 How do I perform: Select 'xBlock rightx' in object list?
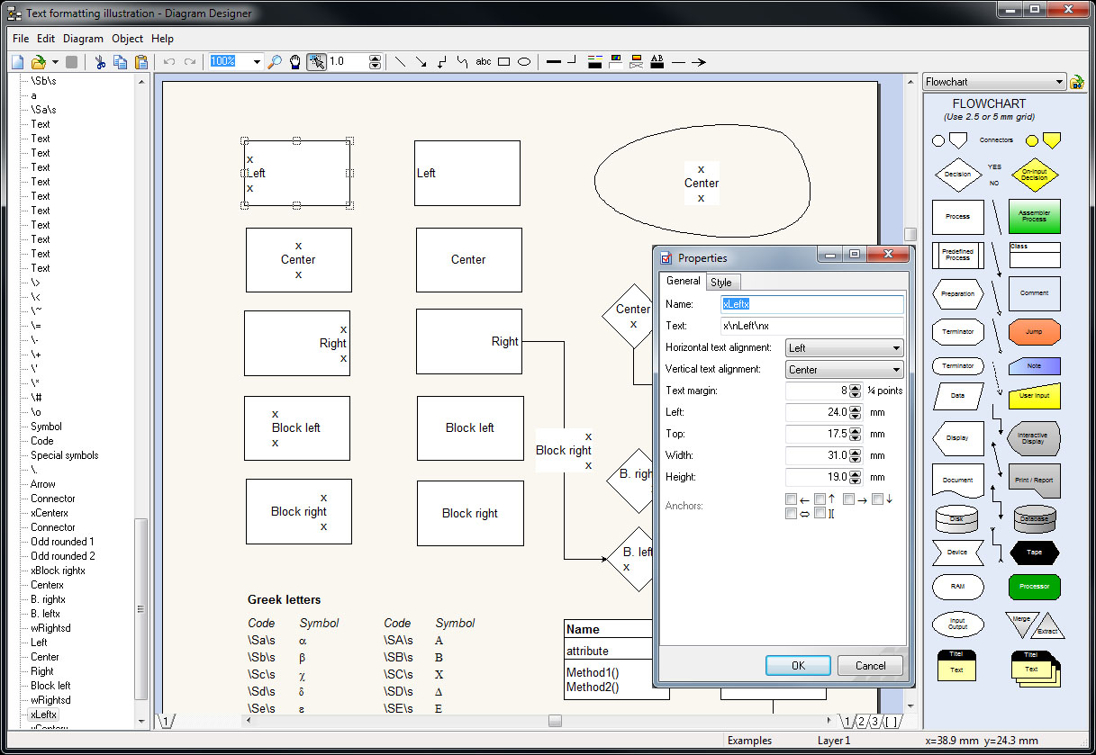pos(58,571)
